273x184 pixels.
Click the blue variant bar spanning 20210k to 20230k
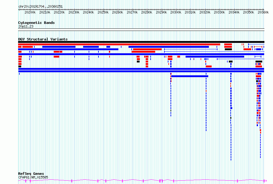(59, 47)
